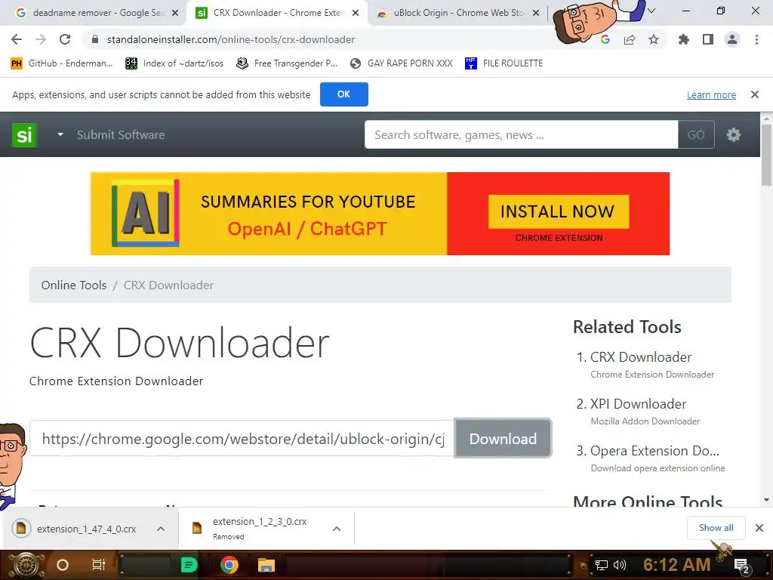Open the GitHub Enderman bookmark
Screen dimensions: 773x580
tap(62, 63)
